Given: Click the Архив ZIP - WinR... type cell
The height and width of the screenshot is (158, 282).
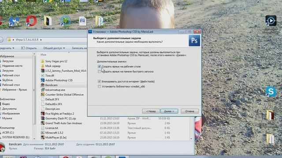Looking at the screenshot, I should click(139, 118).
